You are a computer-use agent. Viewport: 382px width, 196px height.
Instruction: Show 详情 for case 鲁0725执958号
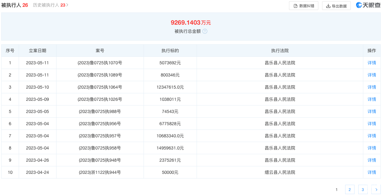point(372,148)
